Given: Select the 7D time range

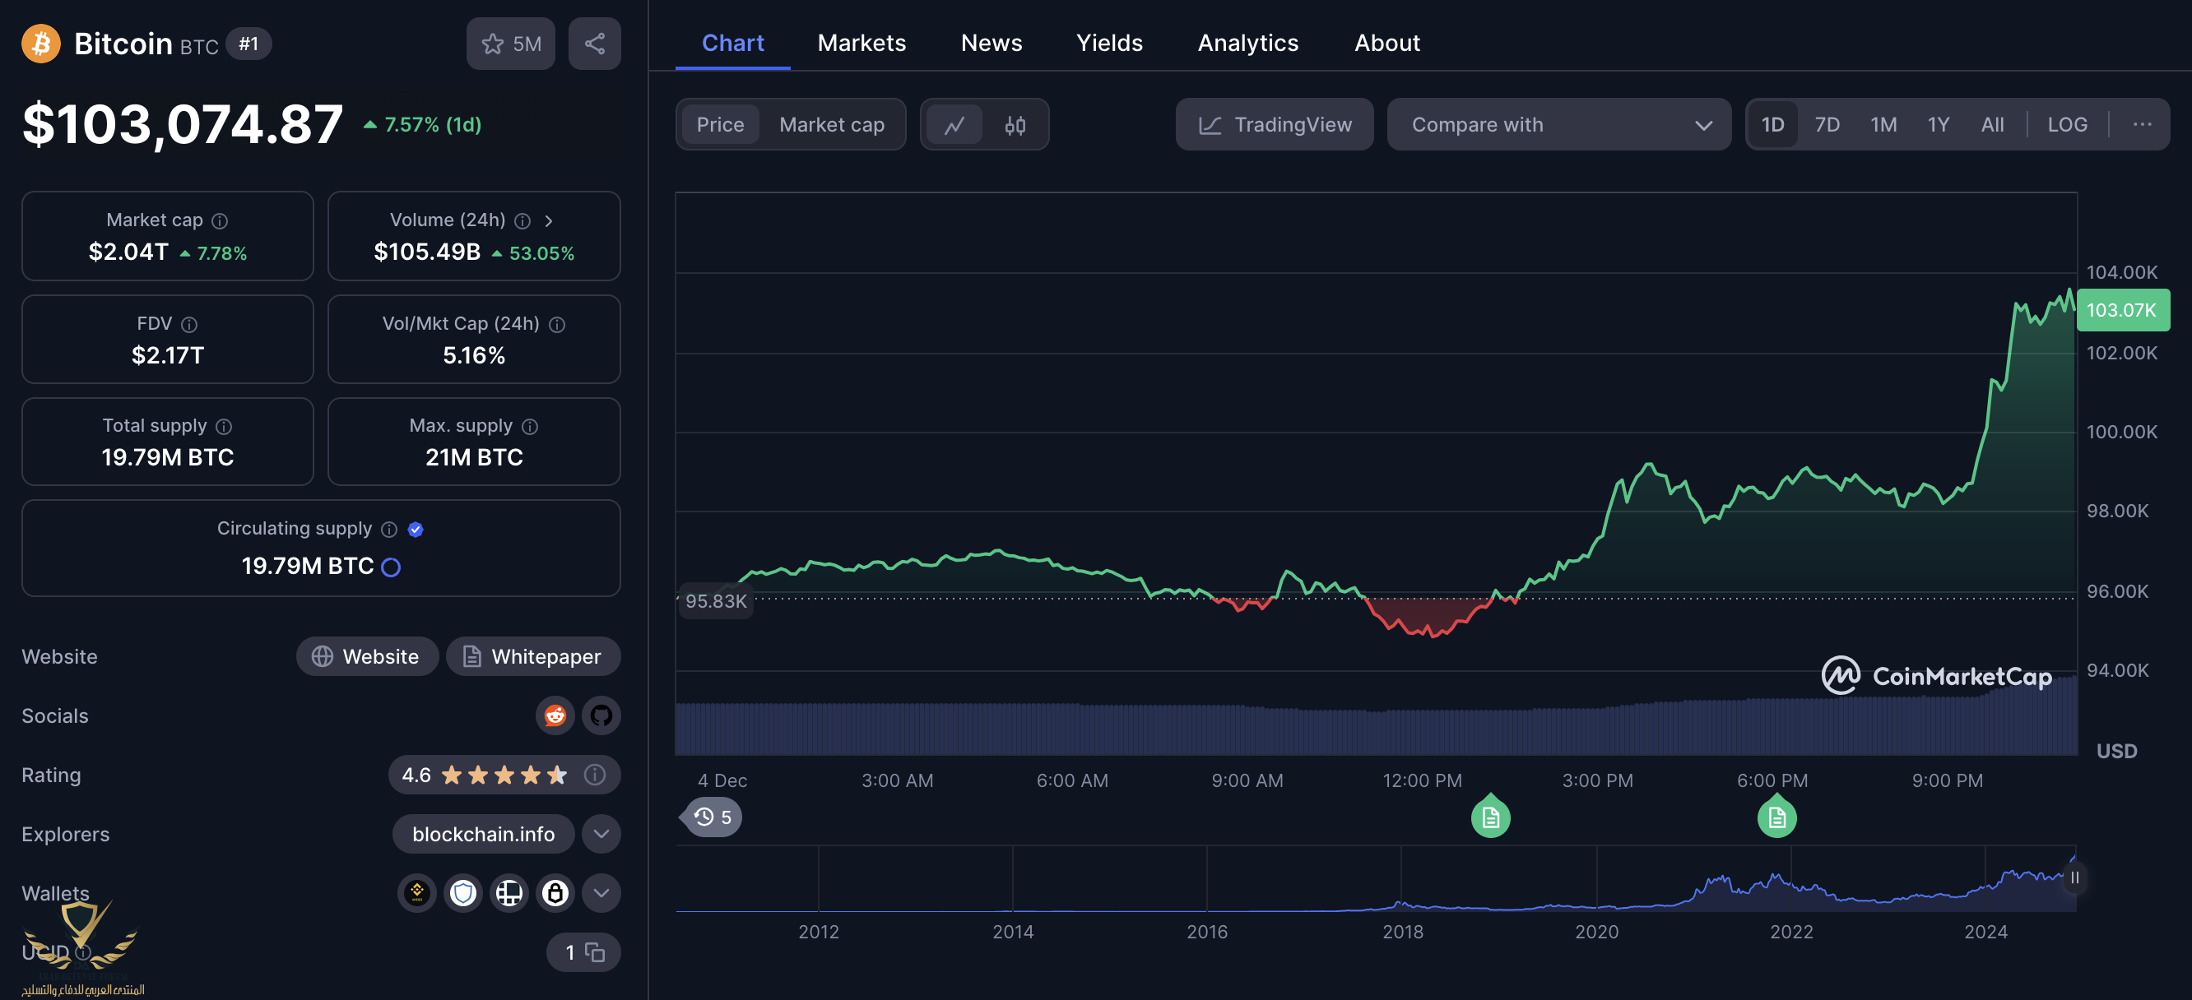Looking at the screenshot, I should pos(1826,125).
